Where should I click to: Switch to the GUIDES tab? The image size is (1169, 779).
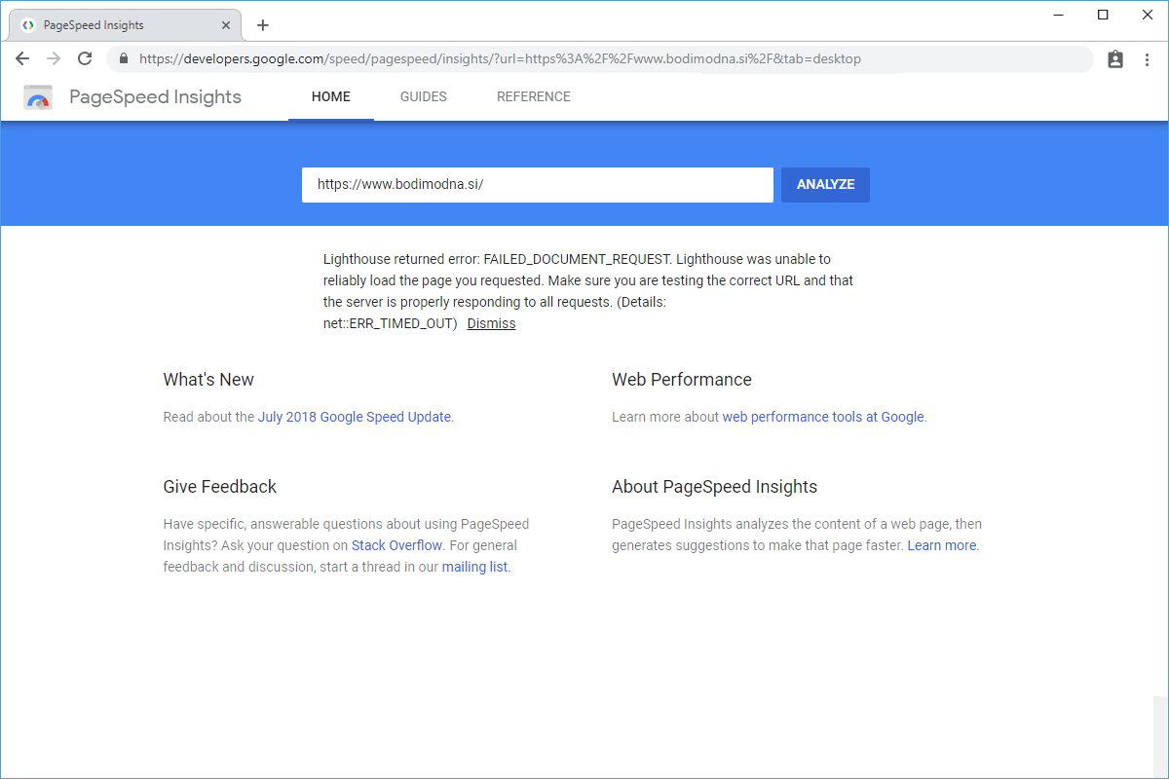423,97
